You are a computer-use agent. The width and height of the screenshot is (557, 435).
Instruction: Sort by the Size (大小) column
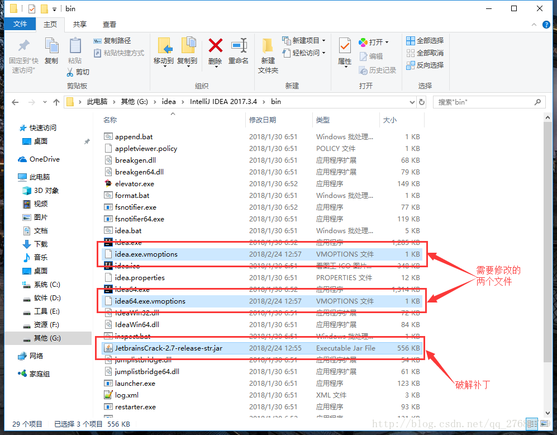(x=390, y=120)
